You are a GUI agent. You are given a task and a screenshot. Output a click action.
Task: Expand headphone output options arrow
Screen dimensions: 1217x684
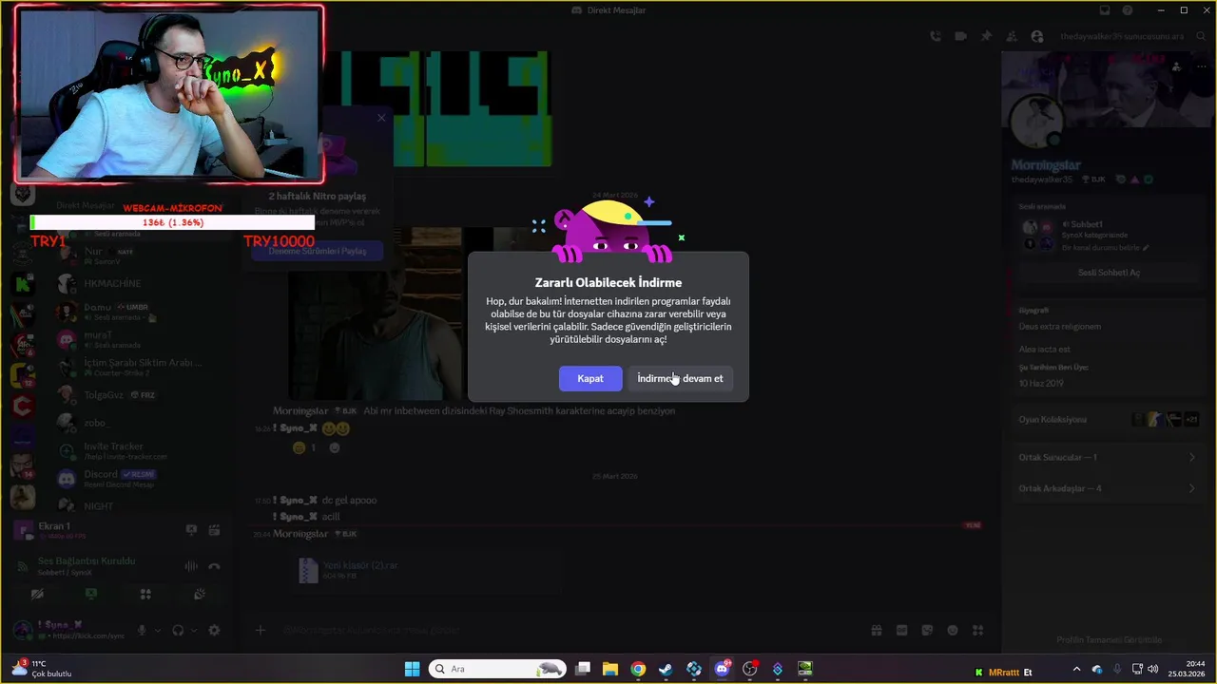193,630
